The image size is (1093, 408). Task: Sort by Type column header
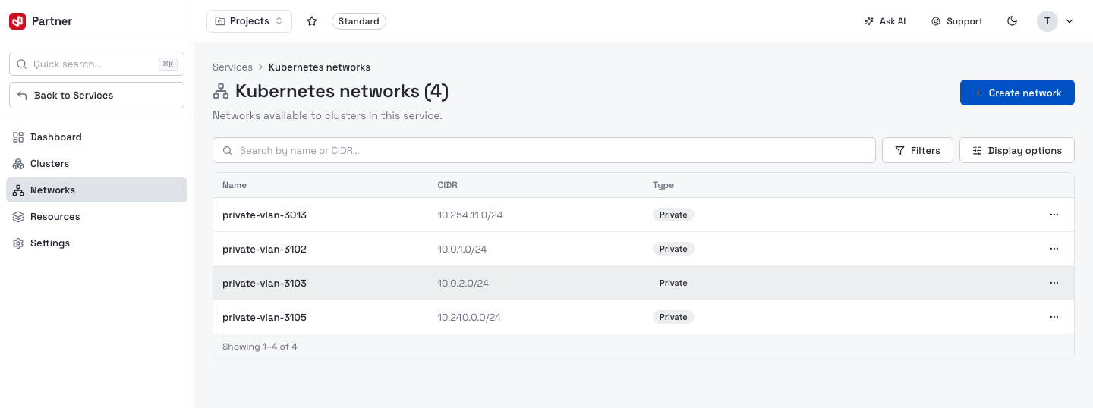click(x=663, y=185)
